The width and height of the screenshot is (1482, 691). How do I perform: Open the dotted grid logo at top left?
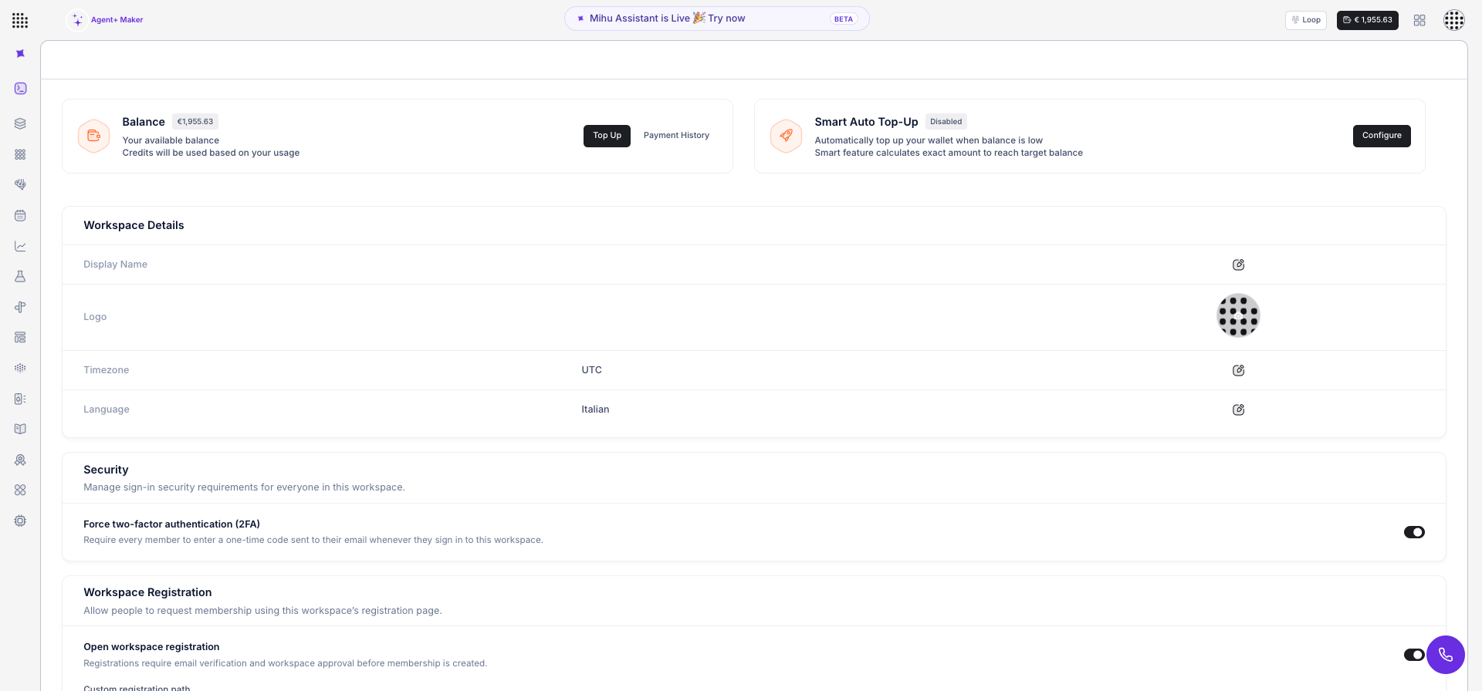point(20,20)
